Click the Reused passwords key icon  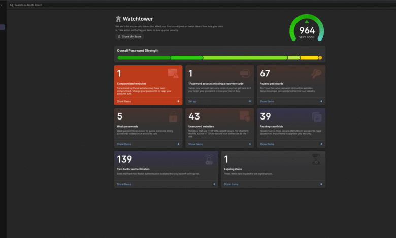click(317, 74)
